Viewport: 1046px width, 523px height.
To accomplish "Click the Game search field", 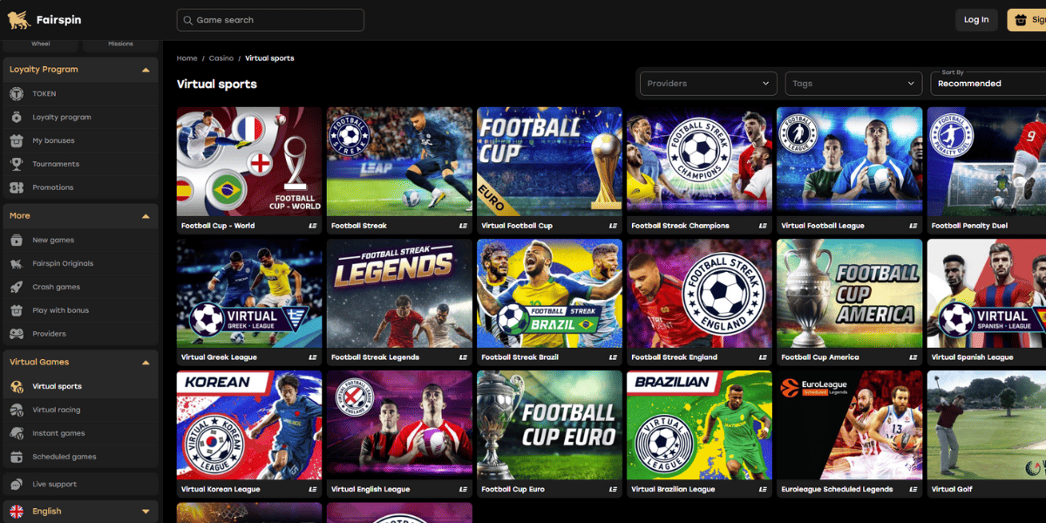I will (270, 20).
